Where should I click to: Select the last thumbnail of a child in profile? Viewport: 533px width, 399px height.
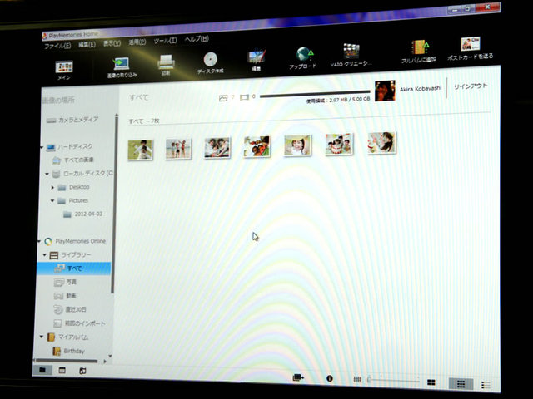(381, 143)
